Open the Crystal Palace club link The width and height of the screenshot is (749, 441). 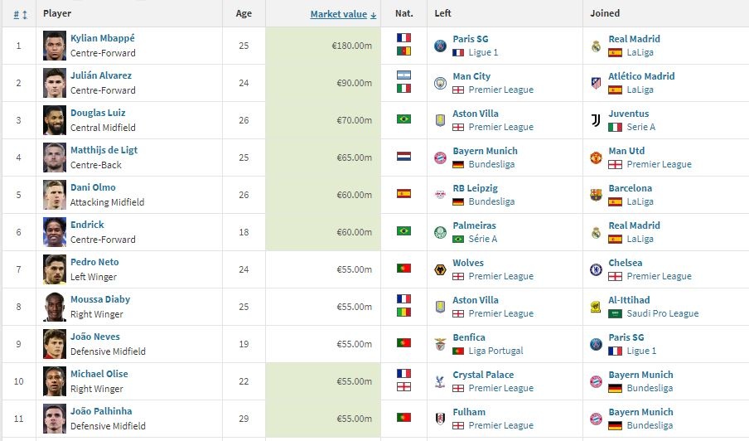[x=483, y=375]
